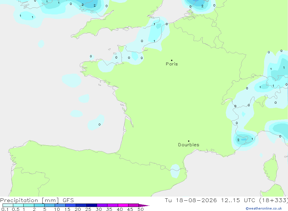Click the legend scale label '30'
The image size is (288, 211).
pyautogui.click(x=99, y=209)
